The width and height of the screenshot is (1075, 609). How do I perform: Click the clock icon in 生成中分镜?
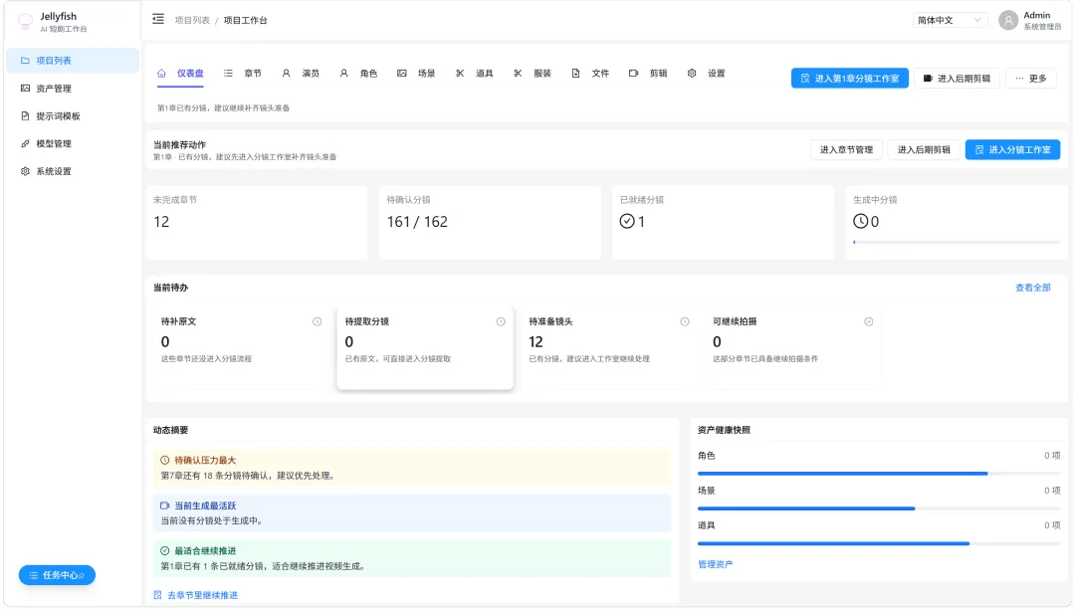click(x=860, y=221)
